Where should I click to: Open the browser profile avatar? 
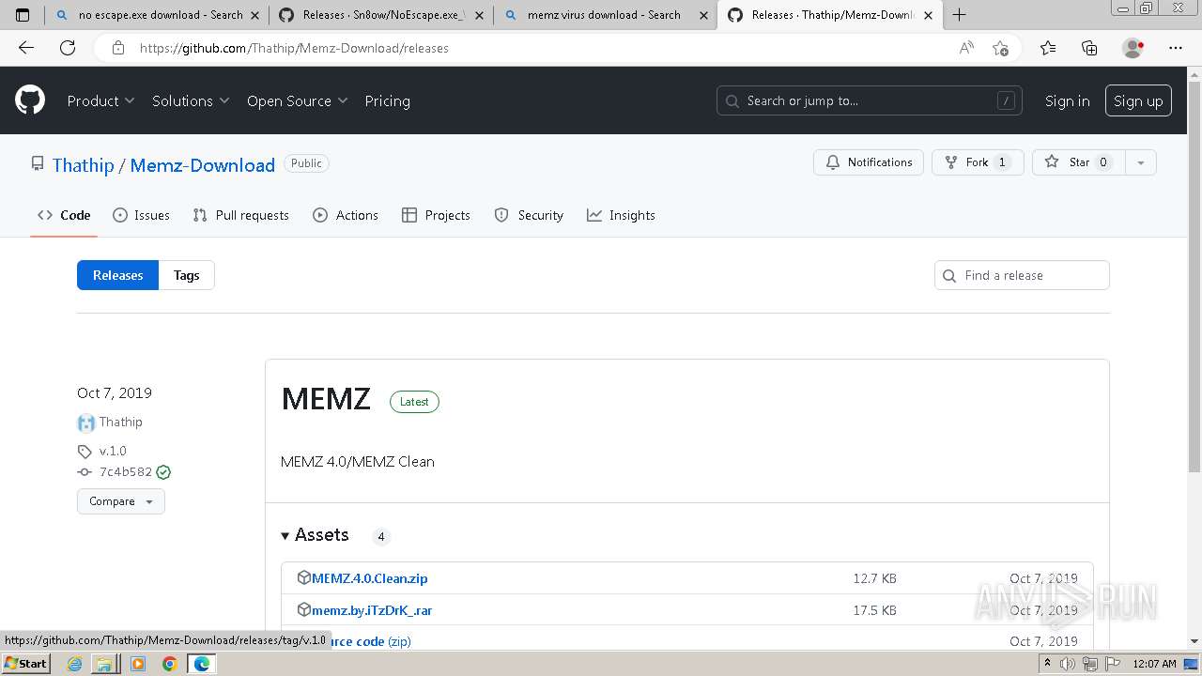1133,48
